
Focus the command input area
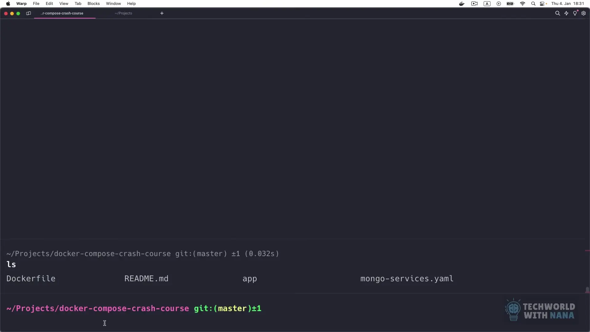(x=252, y=322)
